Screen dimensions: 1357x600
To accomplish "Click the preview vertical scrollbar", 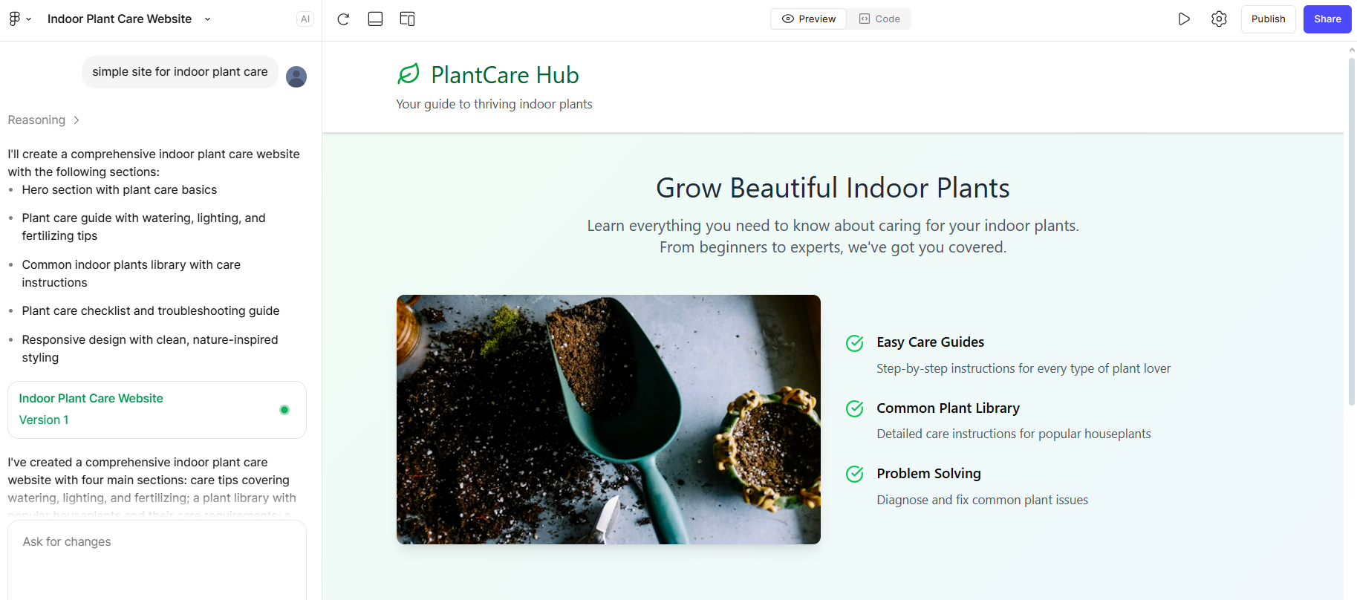I will (x=1352, y=230).
